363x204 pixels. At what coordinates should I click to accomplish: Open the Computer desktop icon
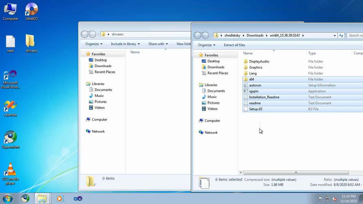click(x=10, y=12)
